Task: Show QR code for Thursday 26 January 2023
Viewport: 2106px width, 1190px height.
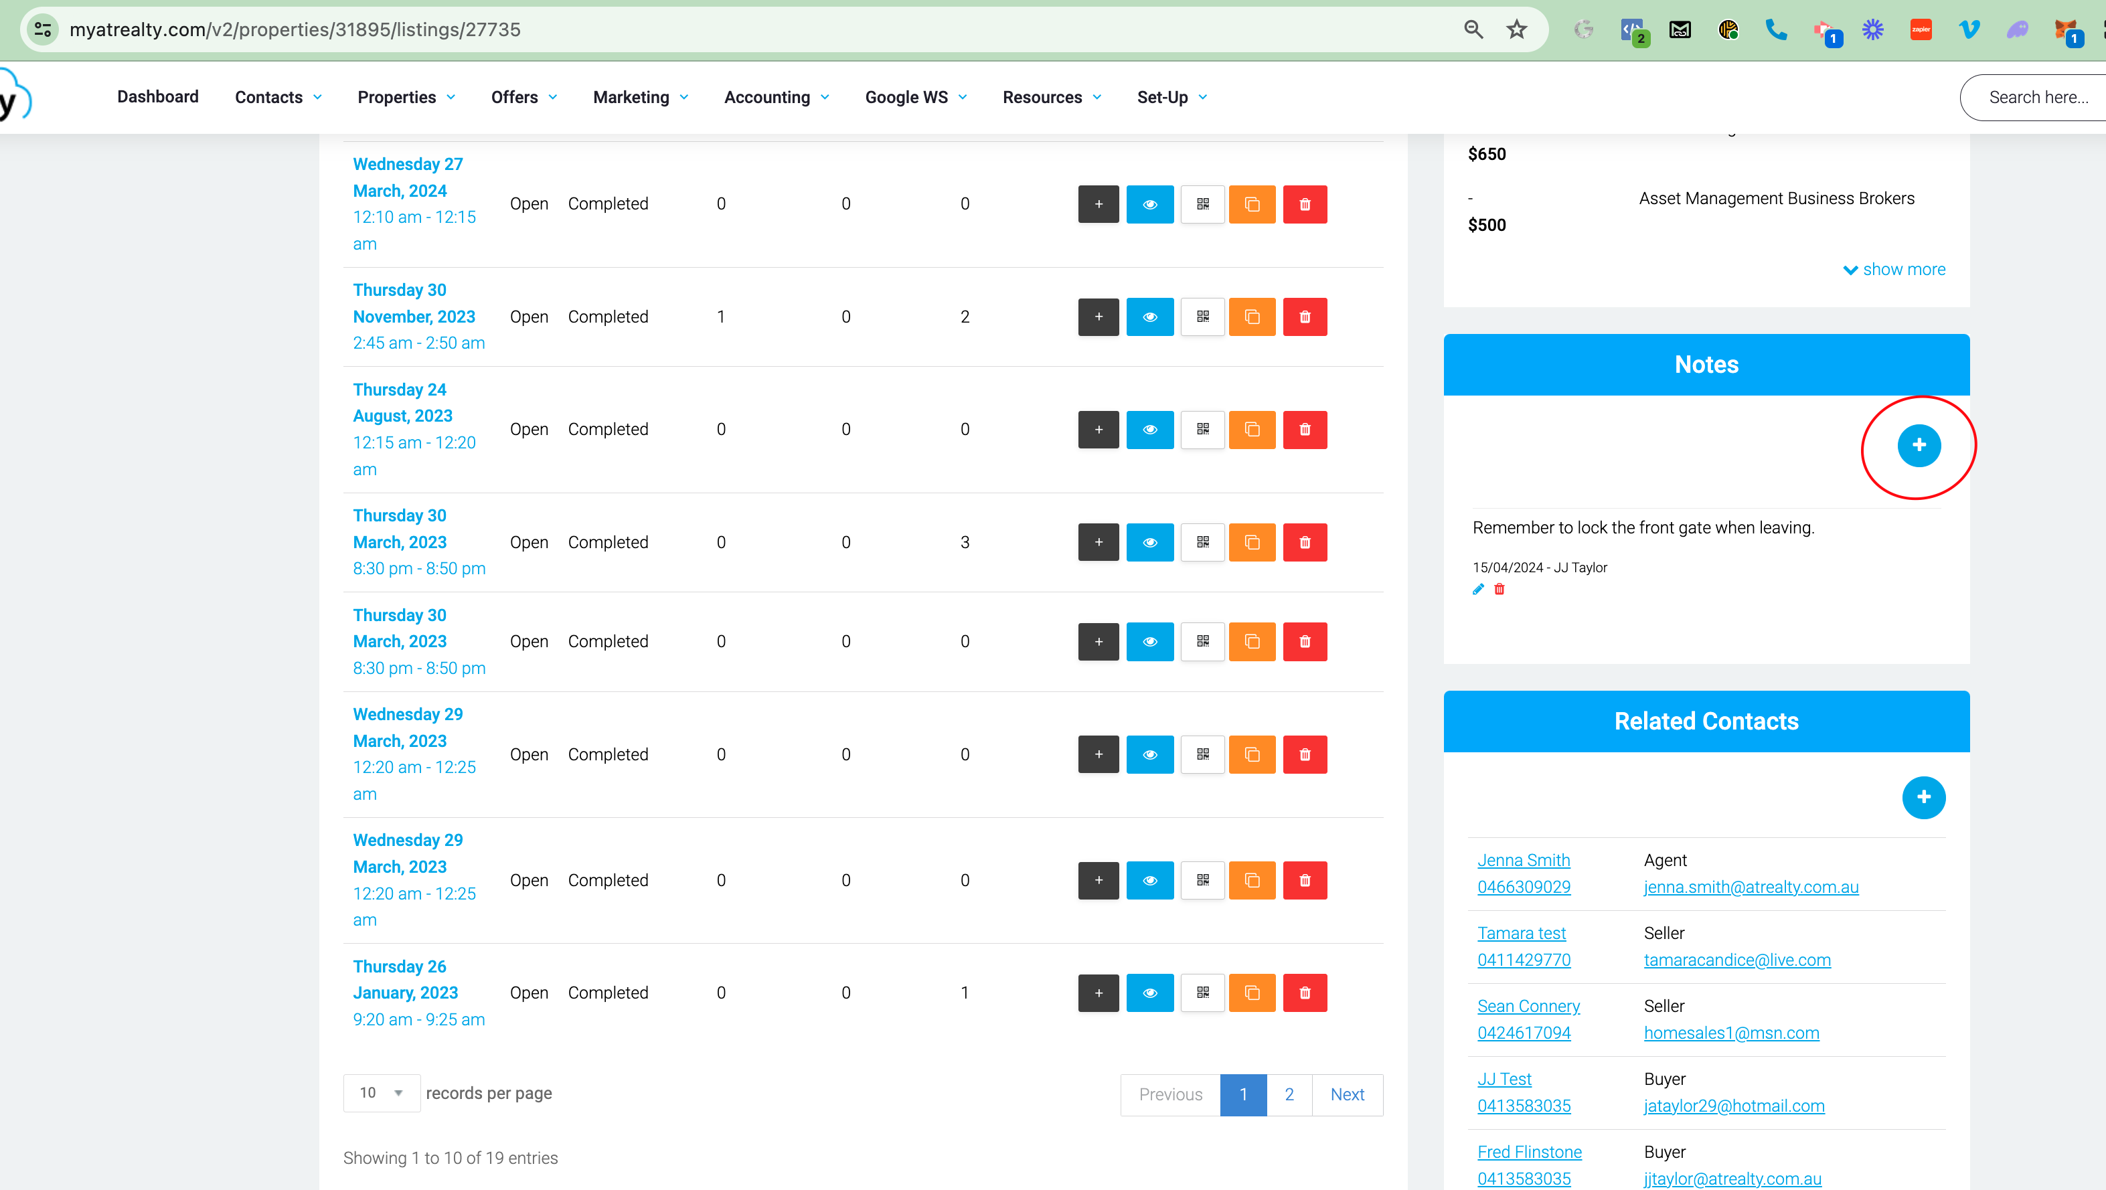Action: coord(1202,993)
